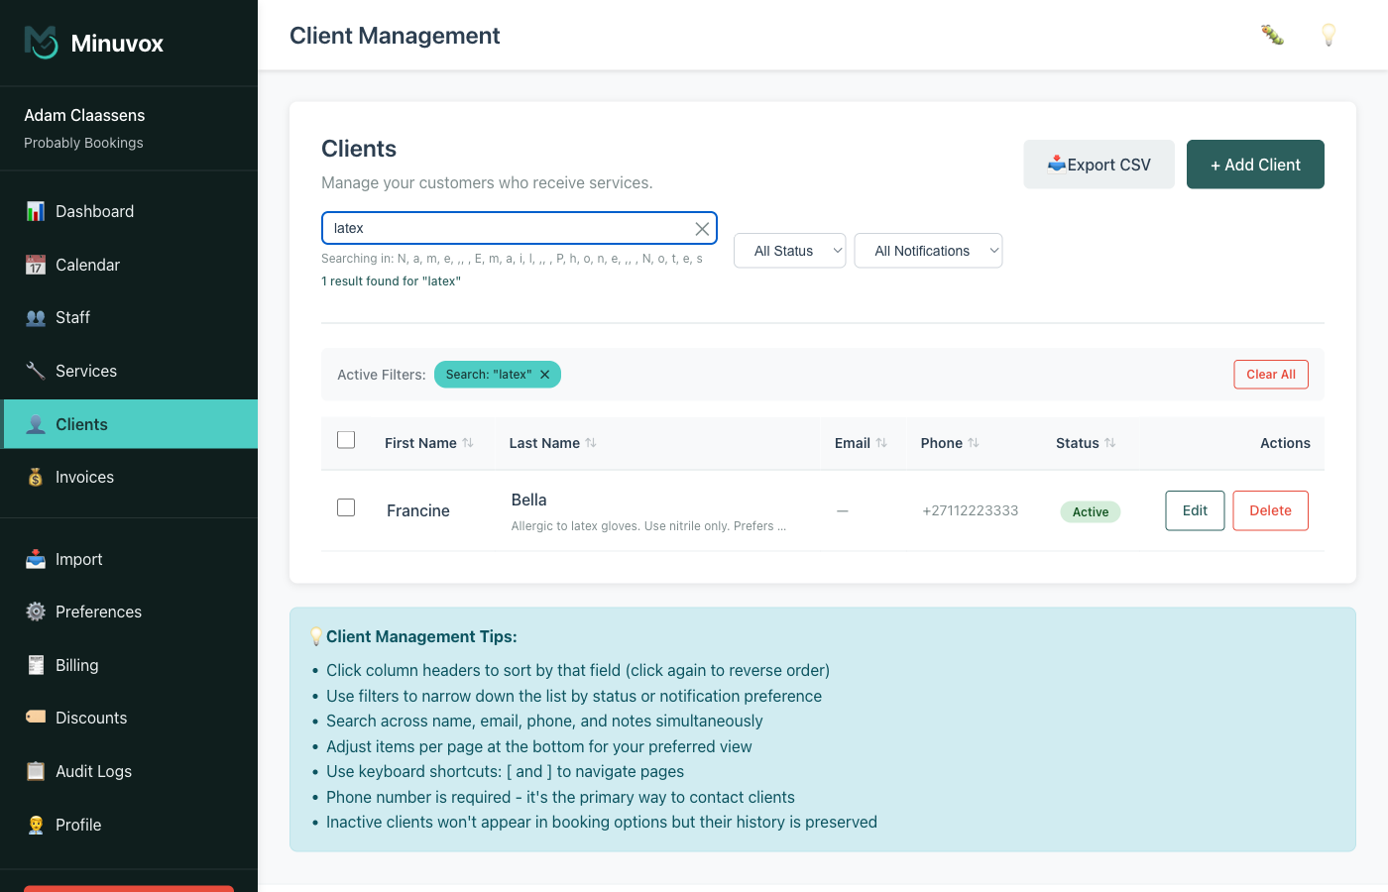Delete the Francine Bella client
This screenshot has height=892, width=1388.
(x=1270, y=510)
